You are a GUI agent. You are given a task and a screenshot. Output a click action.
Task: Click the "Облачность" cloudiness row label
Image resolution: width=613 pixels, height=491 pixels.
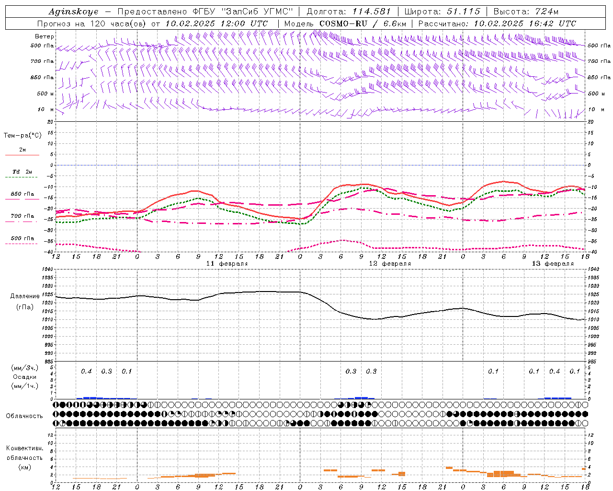pyautogui.click(x=24, y=416)
